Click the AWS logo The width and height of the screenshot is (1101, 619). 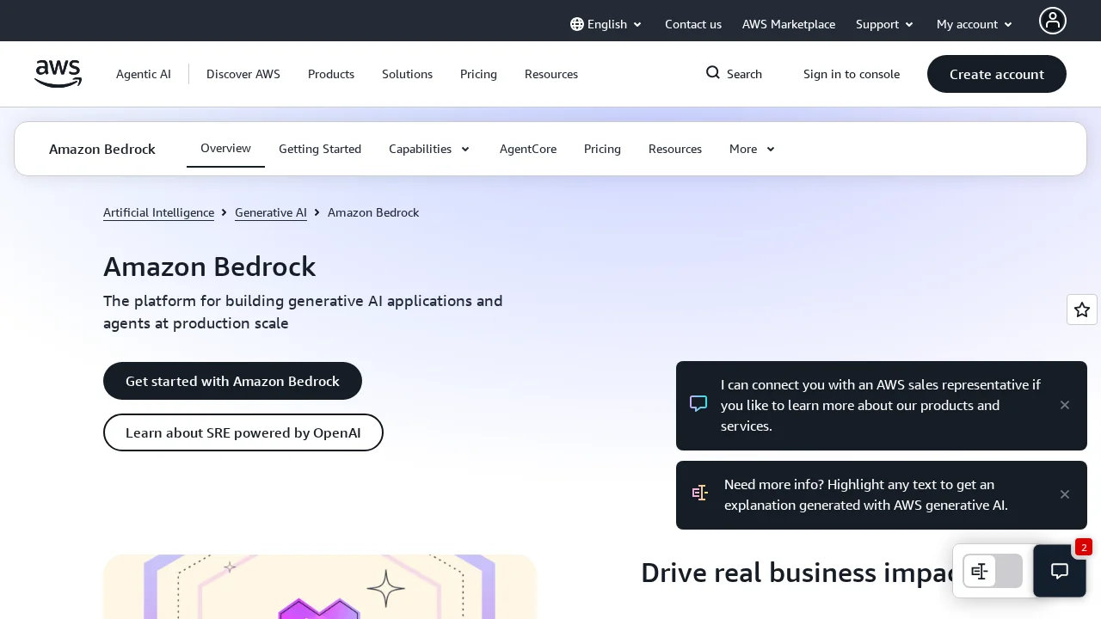[58, 74]
